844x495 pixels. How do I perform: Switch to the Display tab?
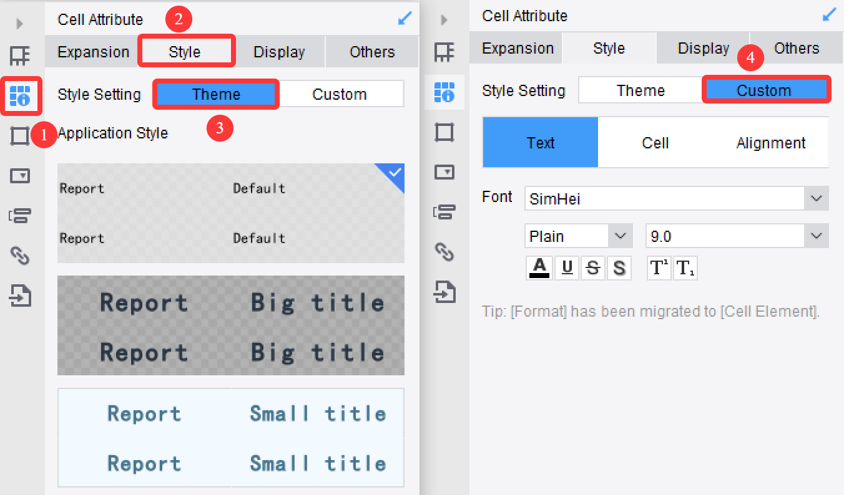tap(279, 52)
